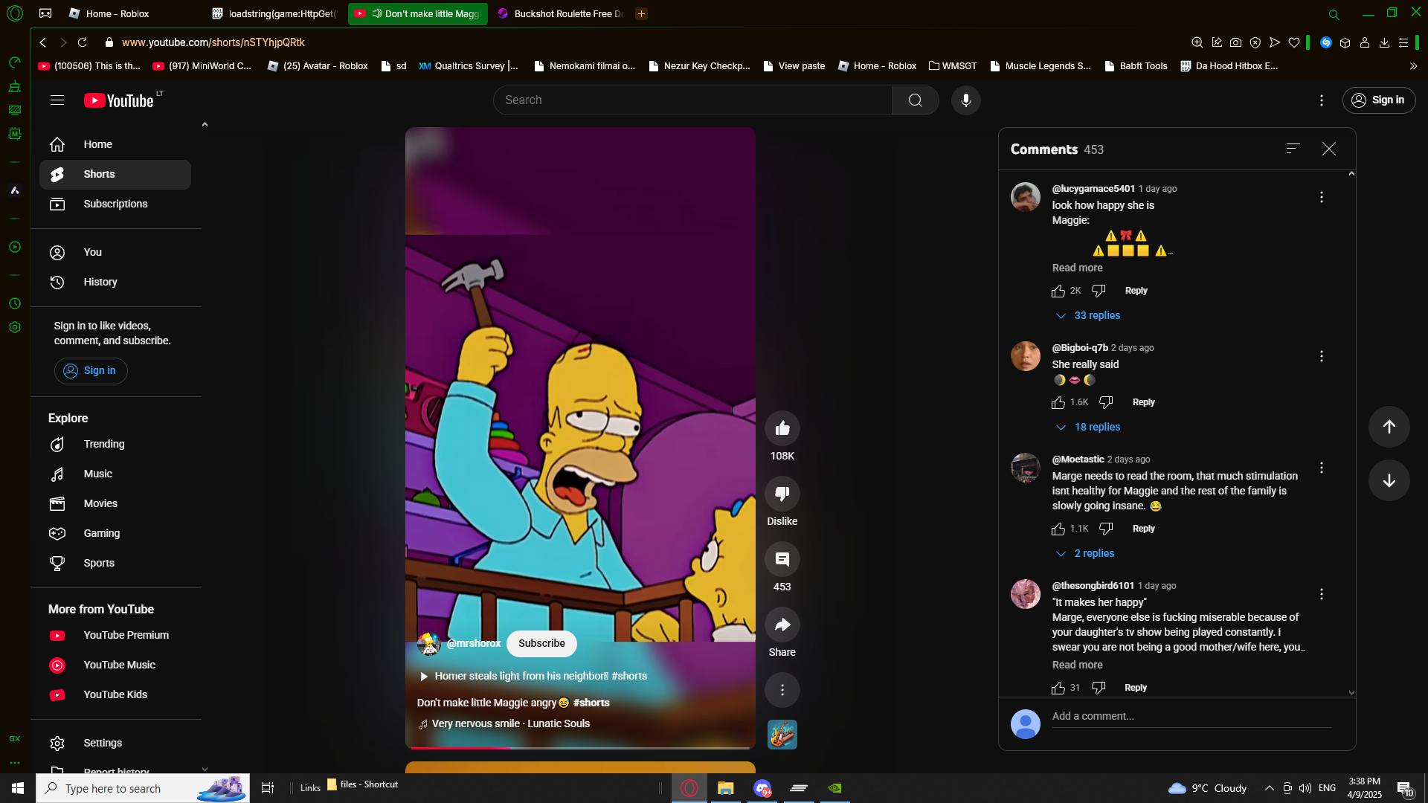
Task: Switch to the Buckshot Roulette browser tab
Action: pos(562,13)
